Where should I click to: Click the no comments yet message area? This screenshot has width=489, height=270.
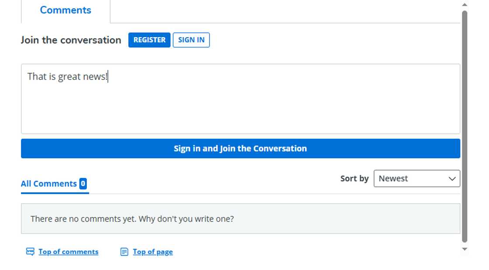pos(240,218)
